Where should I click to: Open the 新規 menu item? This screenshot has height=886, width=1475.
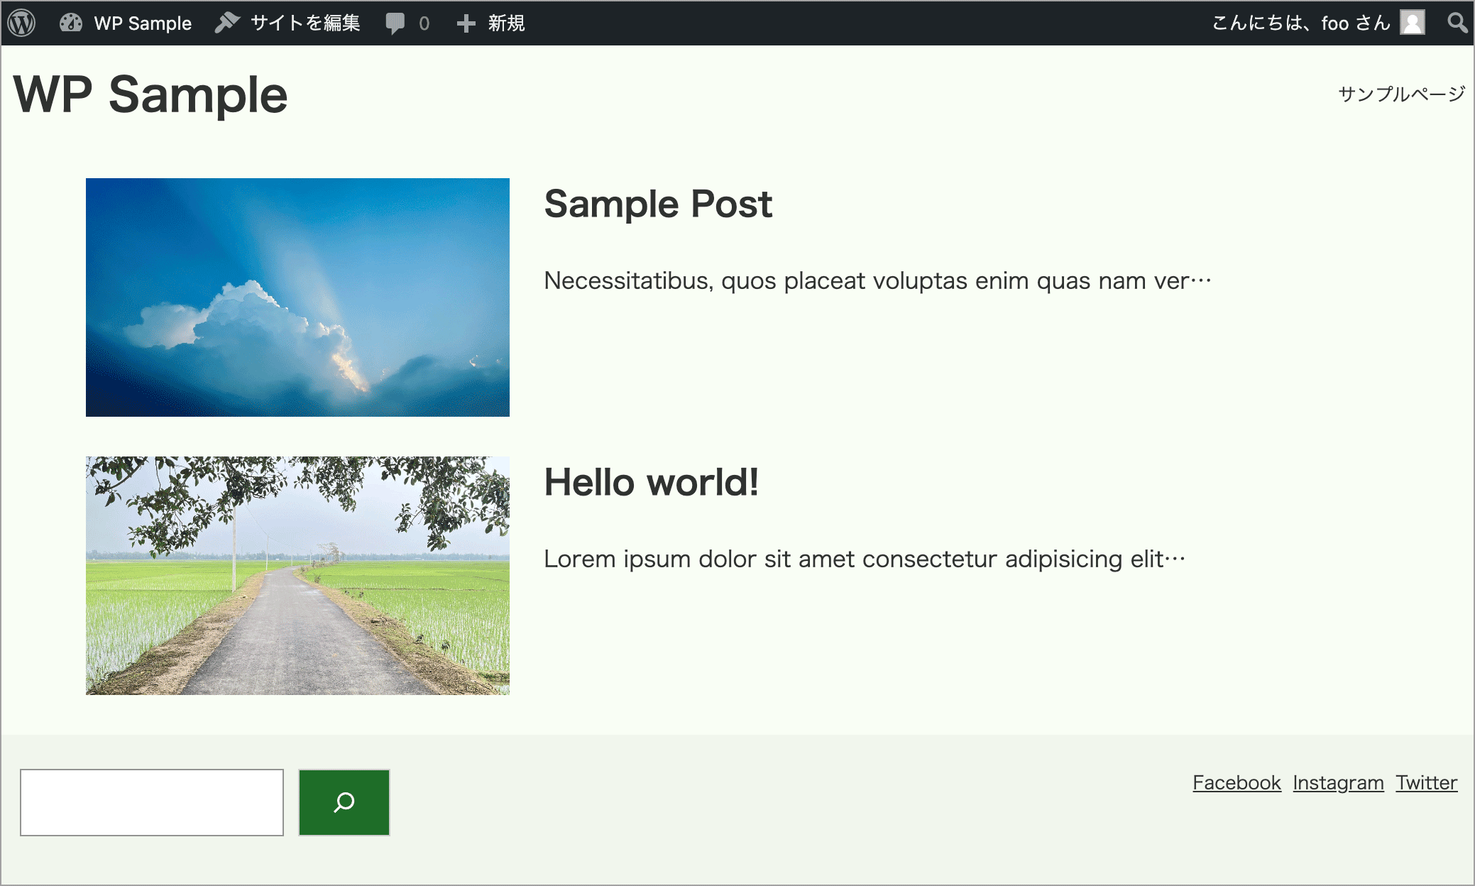506,23
